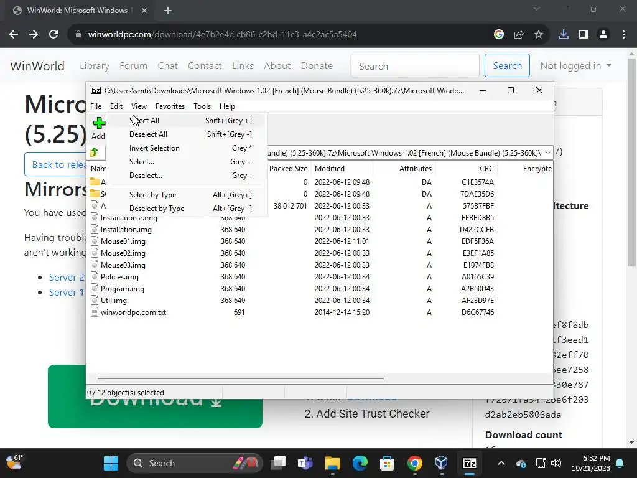
Task: Click the Util.img file icon
Action: (95, 301)
